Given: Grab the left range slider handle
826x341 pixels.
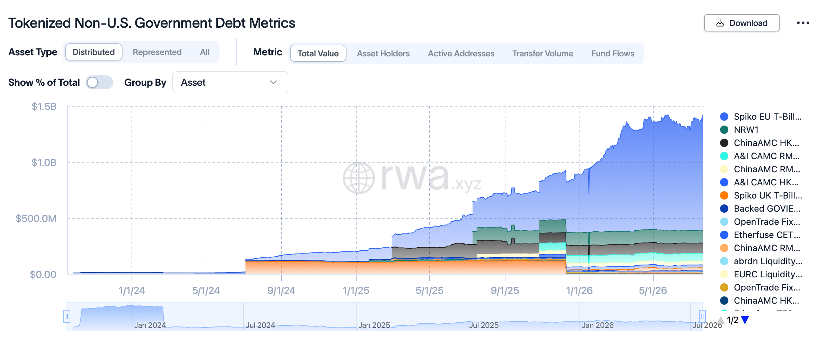Looking at the screenshot, I should pos(67,316).
